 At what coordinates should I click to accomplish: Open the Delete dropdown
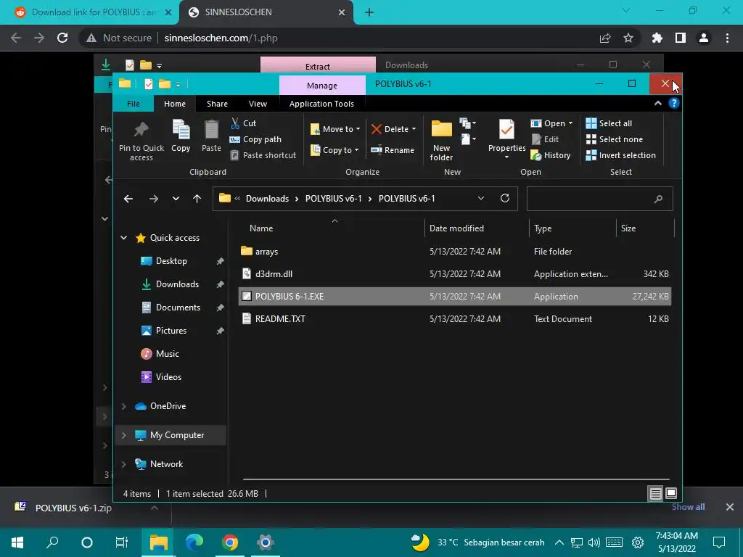393,129
